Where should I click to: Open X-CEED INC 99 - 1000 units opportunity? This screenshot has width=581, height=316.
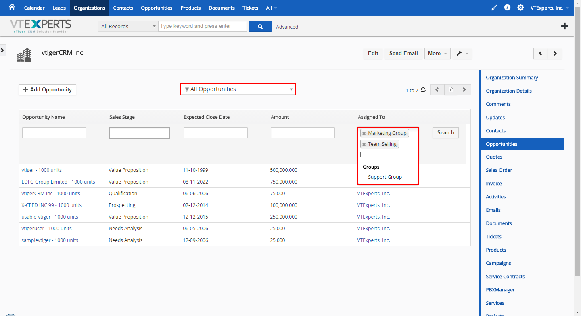coord(51,205)
